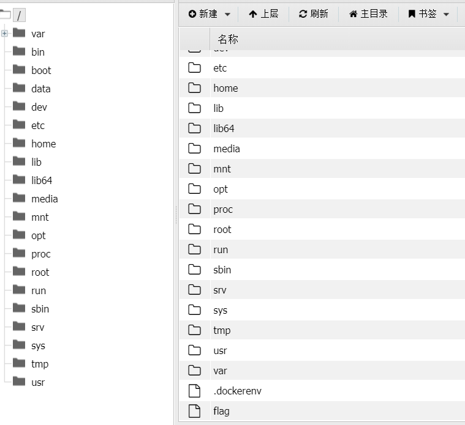
Task: Click the root directory folder icon
Action: point(5,14)
